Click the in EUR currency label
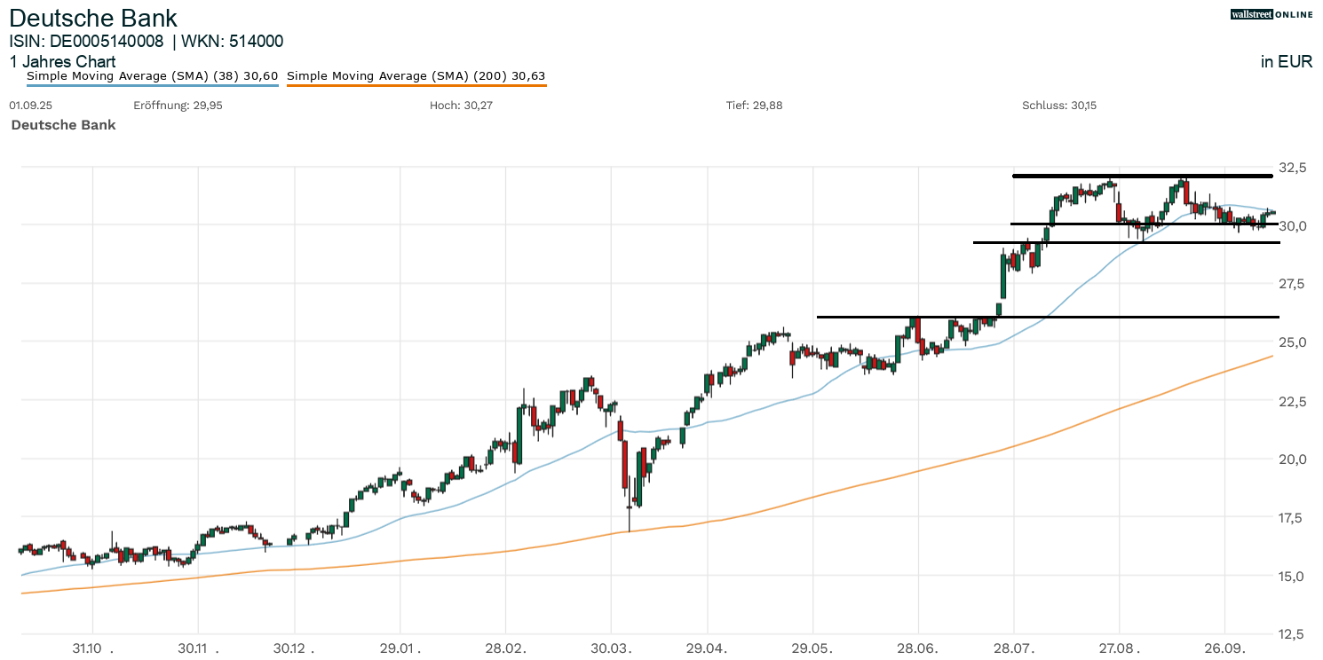 click(x=1287, y=62)
